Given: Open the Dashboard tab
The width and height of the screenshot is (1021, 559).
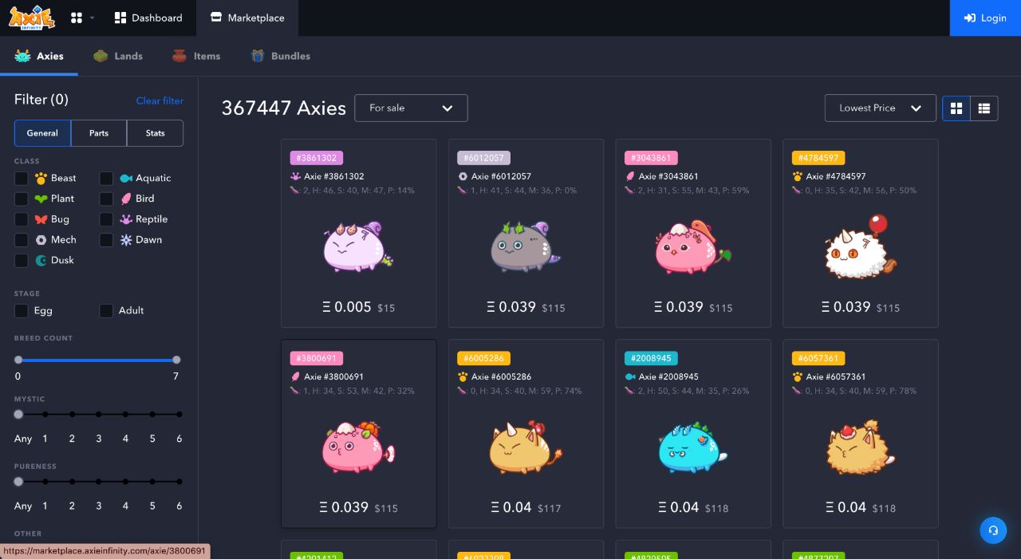Looking at the screenshot, I should pyautogui.click(x=148, y=18).
